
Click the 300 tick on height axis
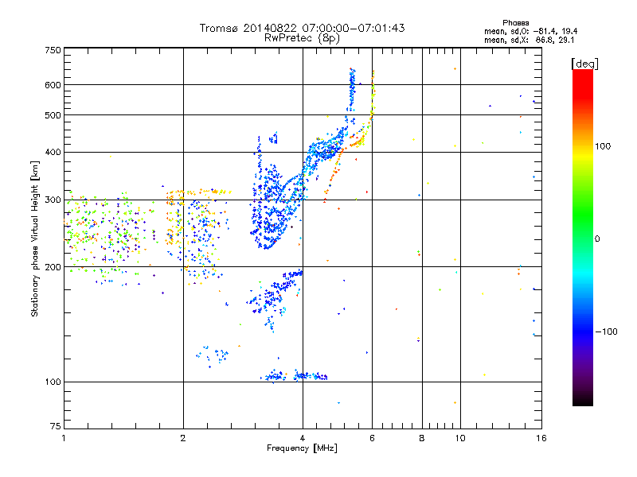pyautogui.click(x=53, y=200)
